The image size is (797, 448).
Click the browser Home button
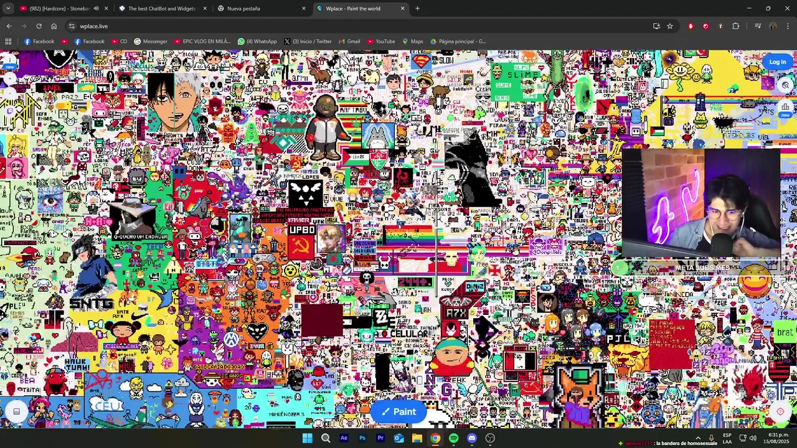(54, 26)
